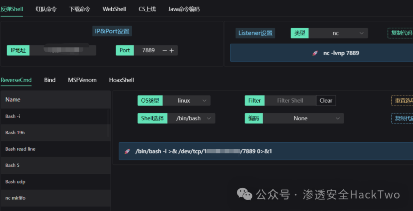This screenshot has height=211, width=413.
Task: Click the Name column header
Action: coord(55,100)
